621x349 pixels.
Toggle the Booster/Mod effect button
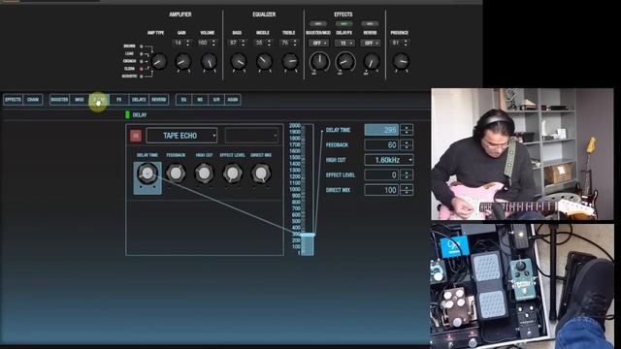[x=318, y=23]
